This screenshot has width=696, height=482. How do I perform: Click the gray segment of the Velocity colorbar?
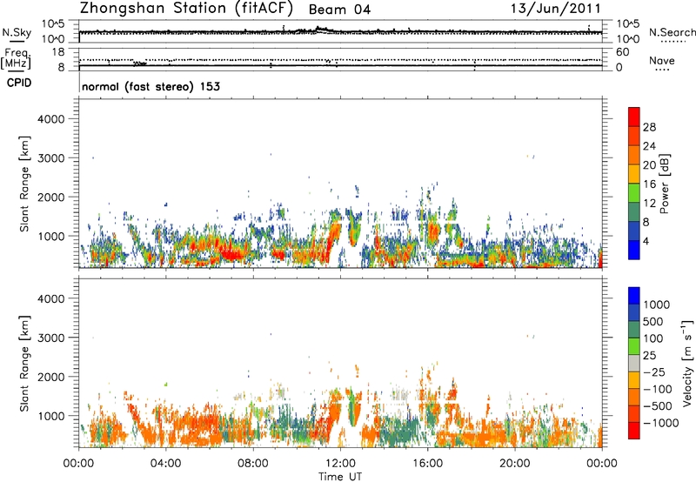[634, 363]
